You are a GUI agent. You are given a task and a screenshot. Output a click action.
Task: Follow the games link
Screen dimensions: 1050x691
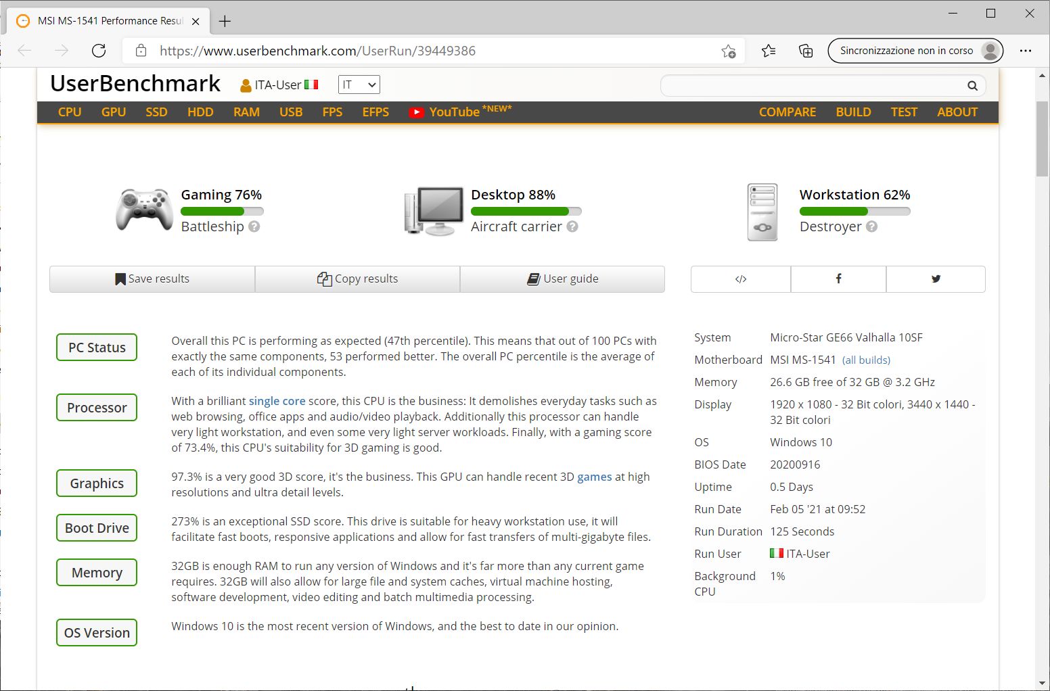pos(595,477)
